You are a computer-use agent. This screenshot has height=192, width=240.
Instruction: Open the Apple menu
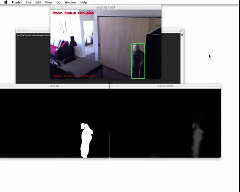6,2
